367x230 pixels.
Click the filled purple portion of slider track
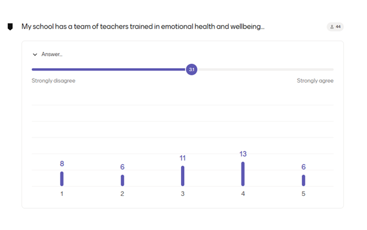point(109,69)
